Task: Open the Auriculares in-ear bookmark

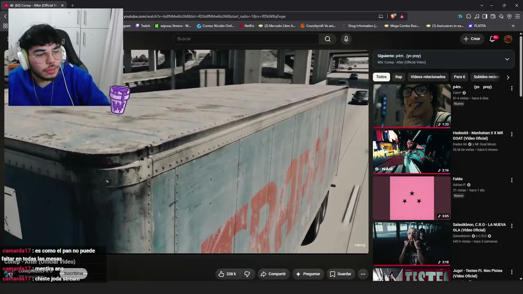Action: (445, 26)
